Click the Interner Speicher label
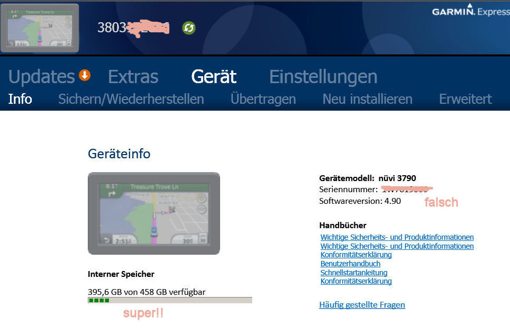 tap(121, 274)
